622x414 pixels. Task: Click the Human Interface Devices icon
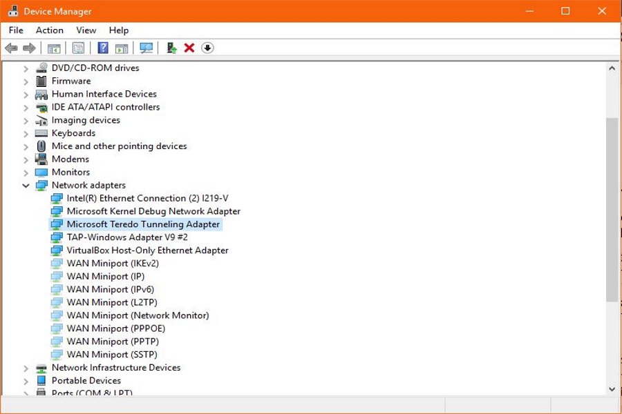coord(41,95)
